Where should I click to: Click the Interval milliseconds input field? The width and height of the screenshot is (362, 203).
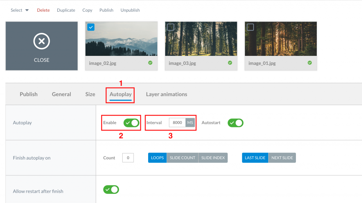coord(177,123)
